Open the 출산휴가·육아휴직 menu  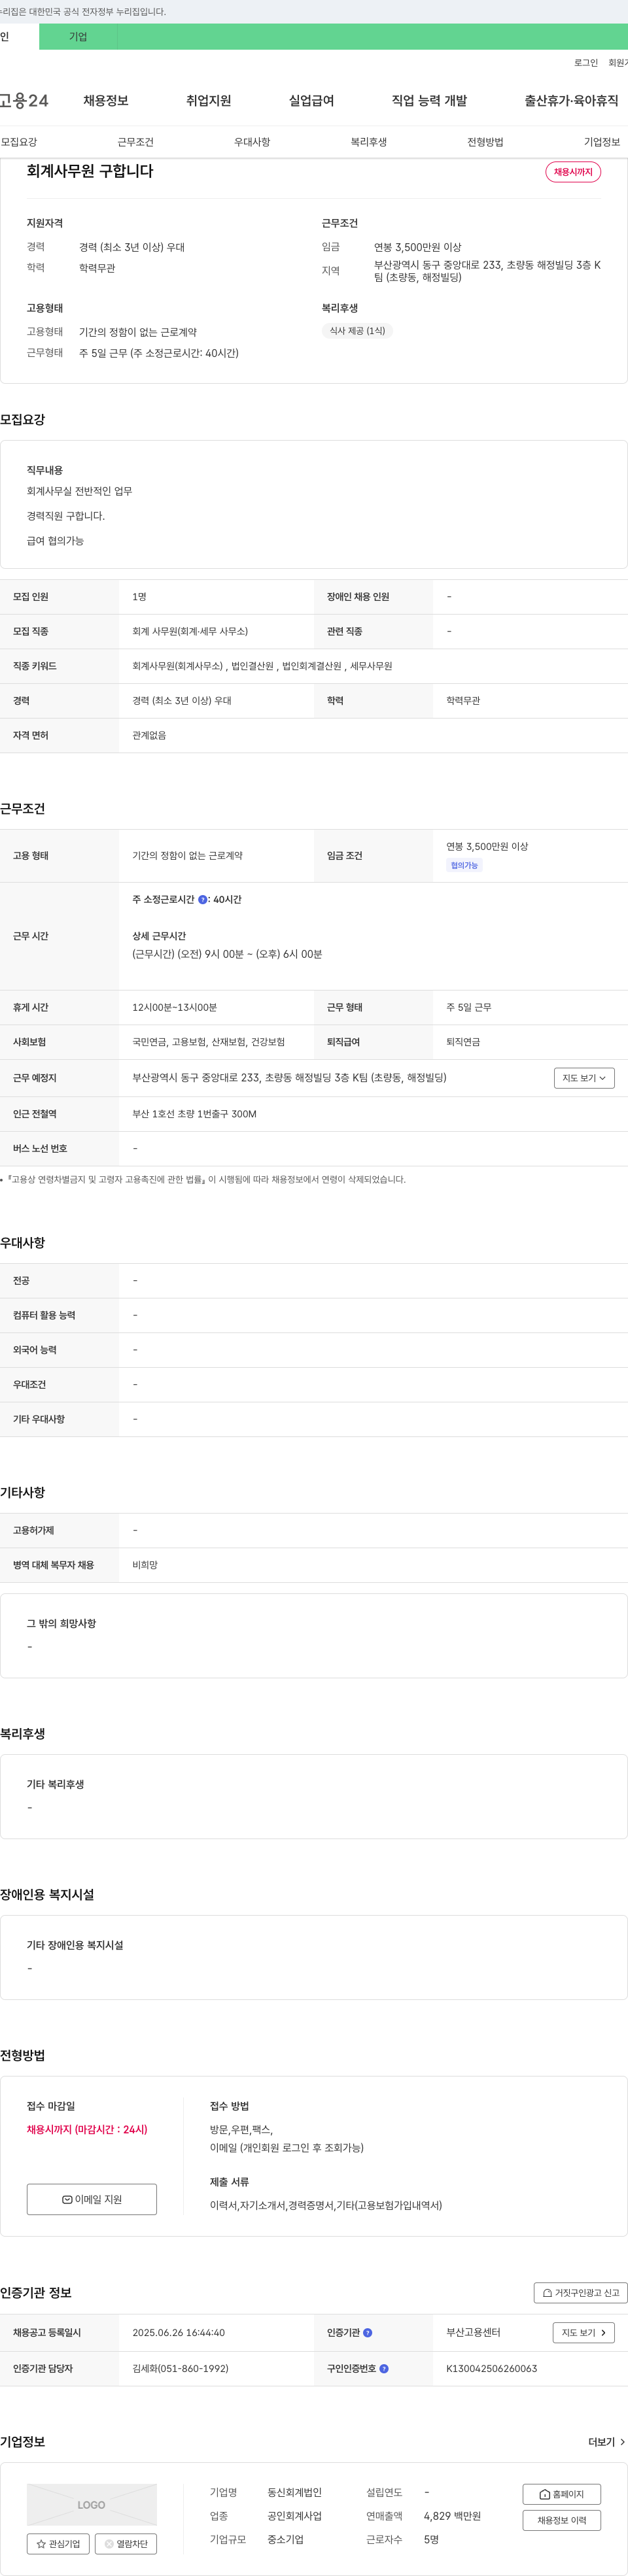571,100
